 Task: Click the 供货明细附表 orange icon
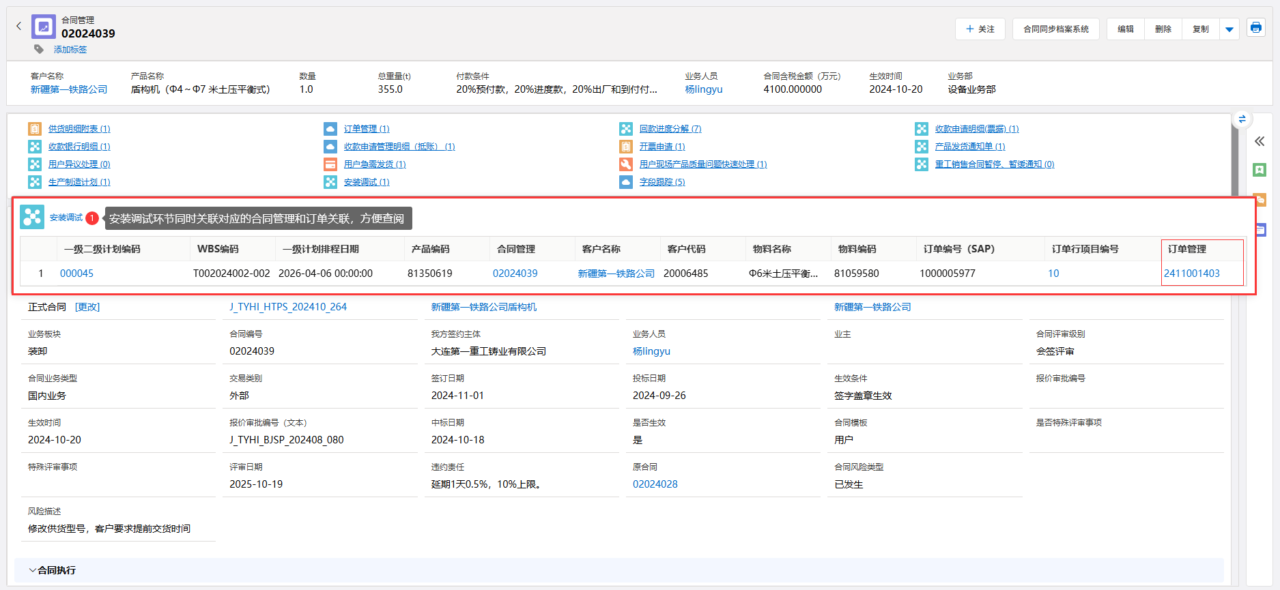click(x=35, y=129)
